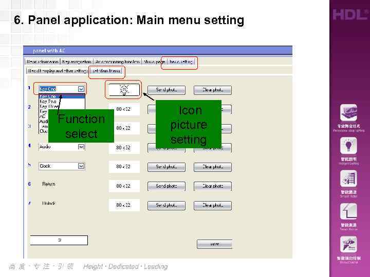This screenshot has height=277, width=370.
Task: Expand the row 5 Clock dropdown arrow
Action: [x=81, y=166]
